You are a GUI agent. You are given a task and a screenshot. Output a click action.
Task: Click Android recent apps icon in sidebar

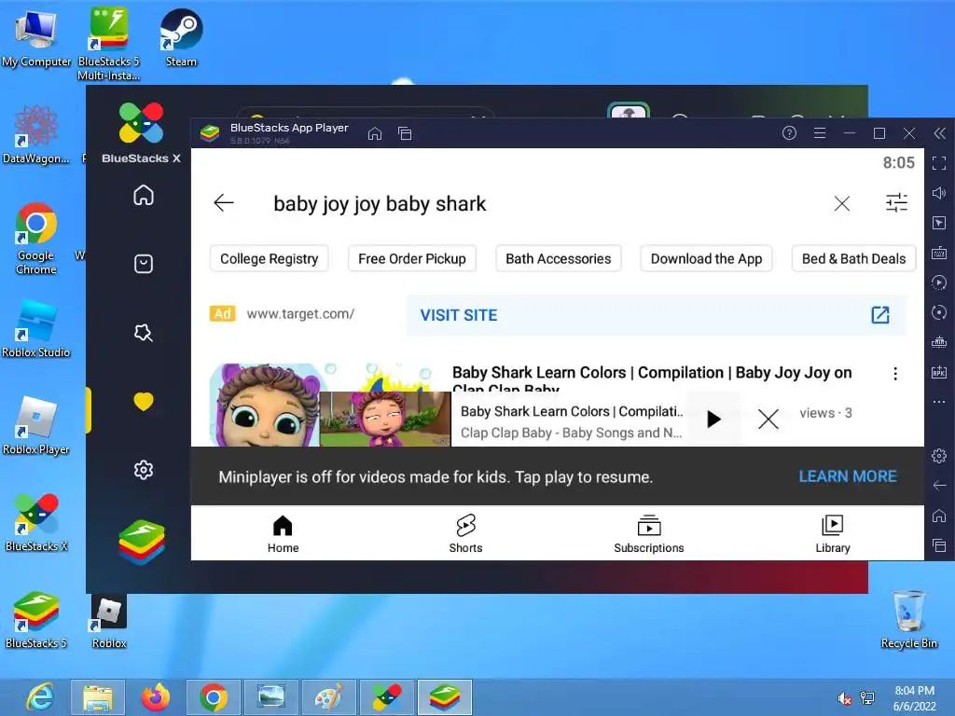point(939,544)
